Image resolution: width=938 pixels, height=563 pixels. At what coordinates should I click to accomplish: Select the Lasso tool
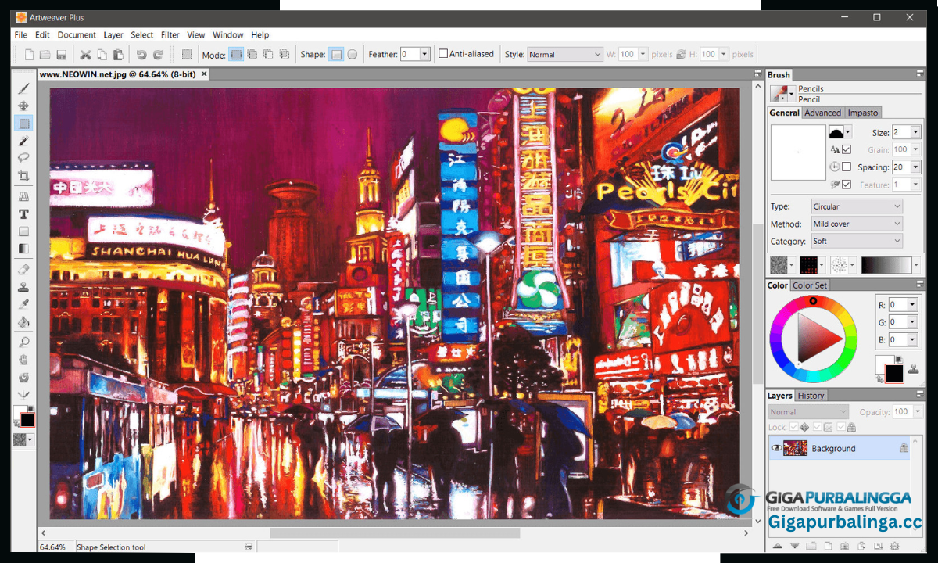[24, 158]
